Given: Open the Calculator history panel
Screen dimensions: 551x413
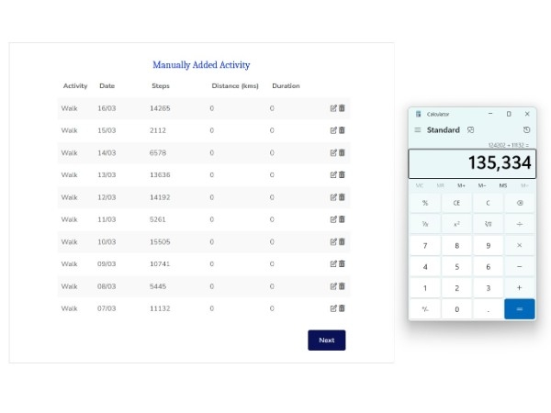Looking at the screenshot, I should pyautogui.click(x=526, y=130).
